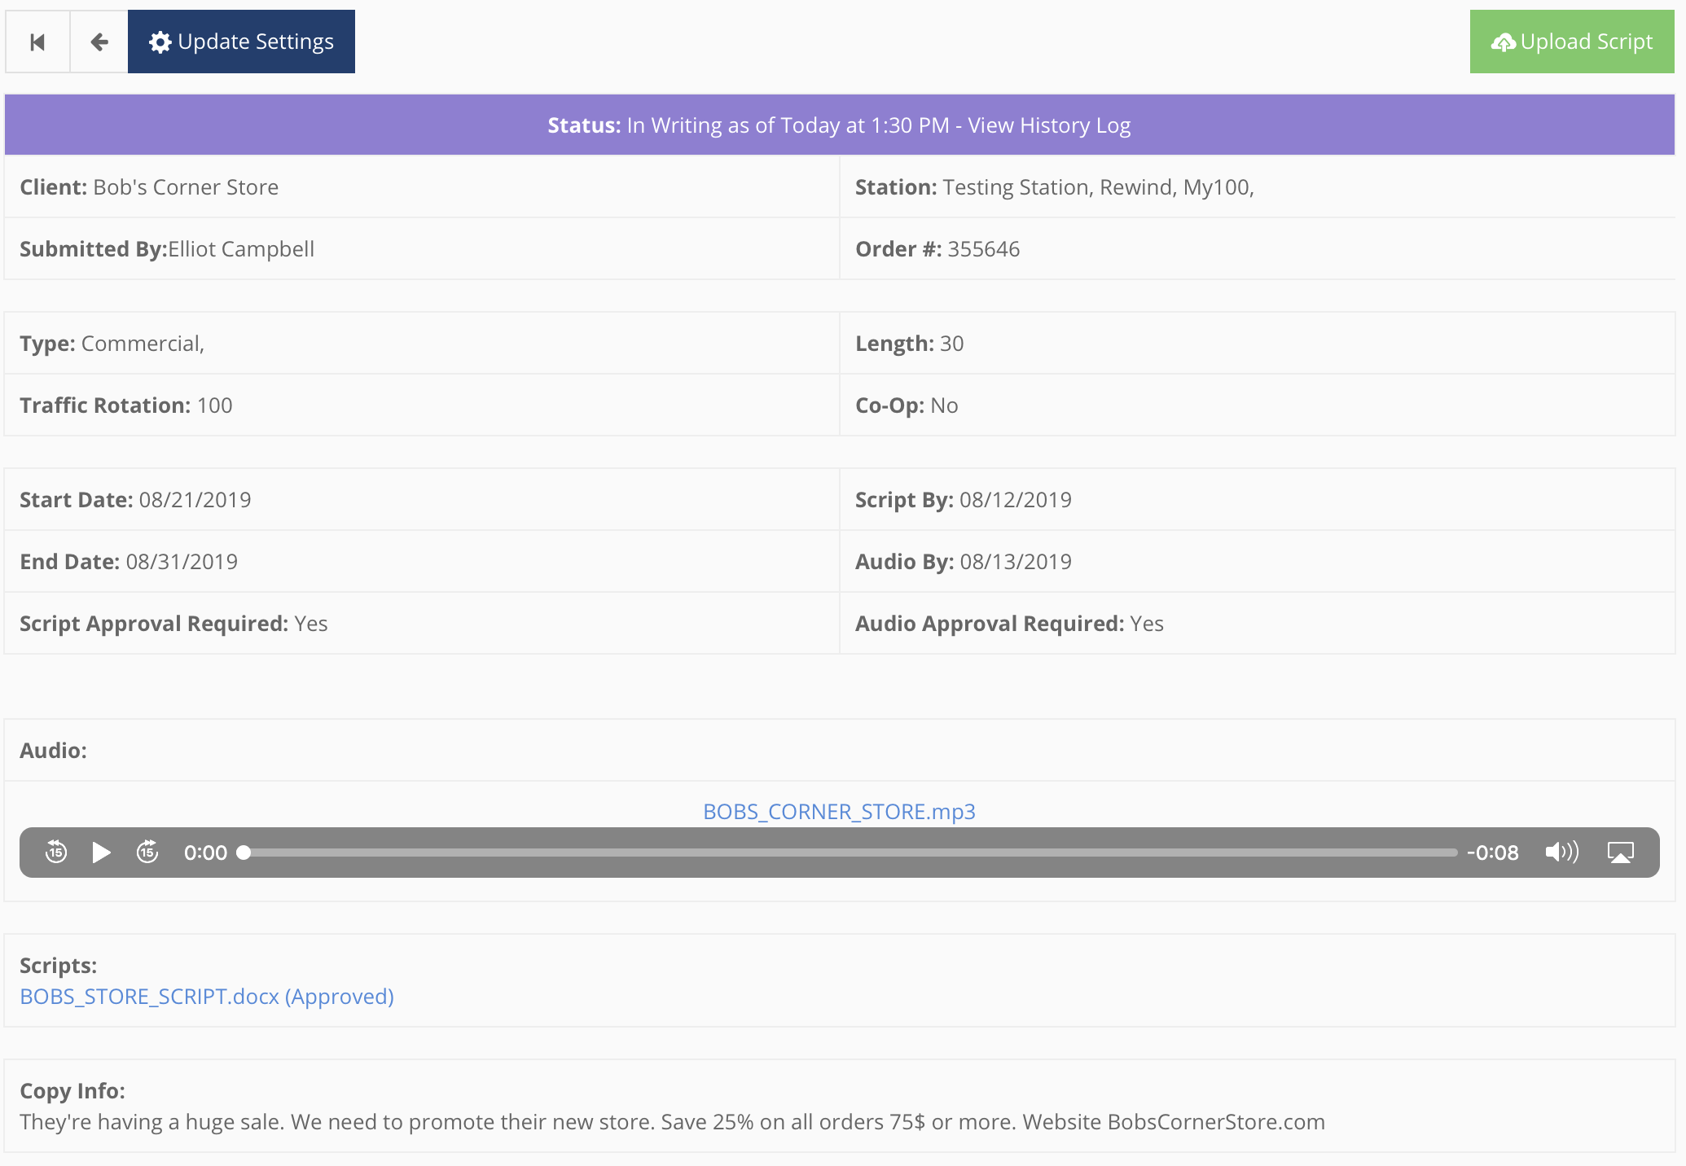Click the gear icon in Update Settings

[160, 42]
